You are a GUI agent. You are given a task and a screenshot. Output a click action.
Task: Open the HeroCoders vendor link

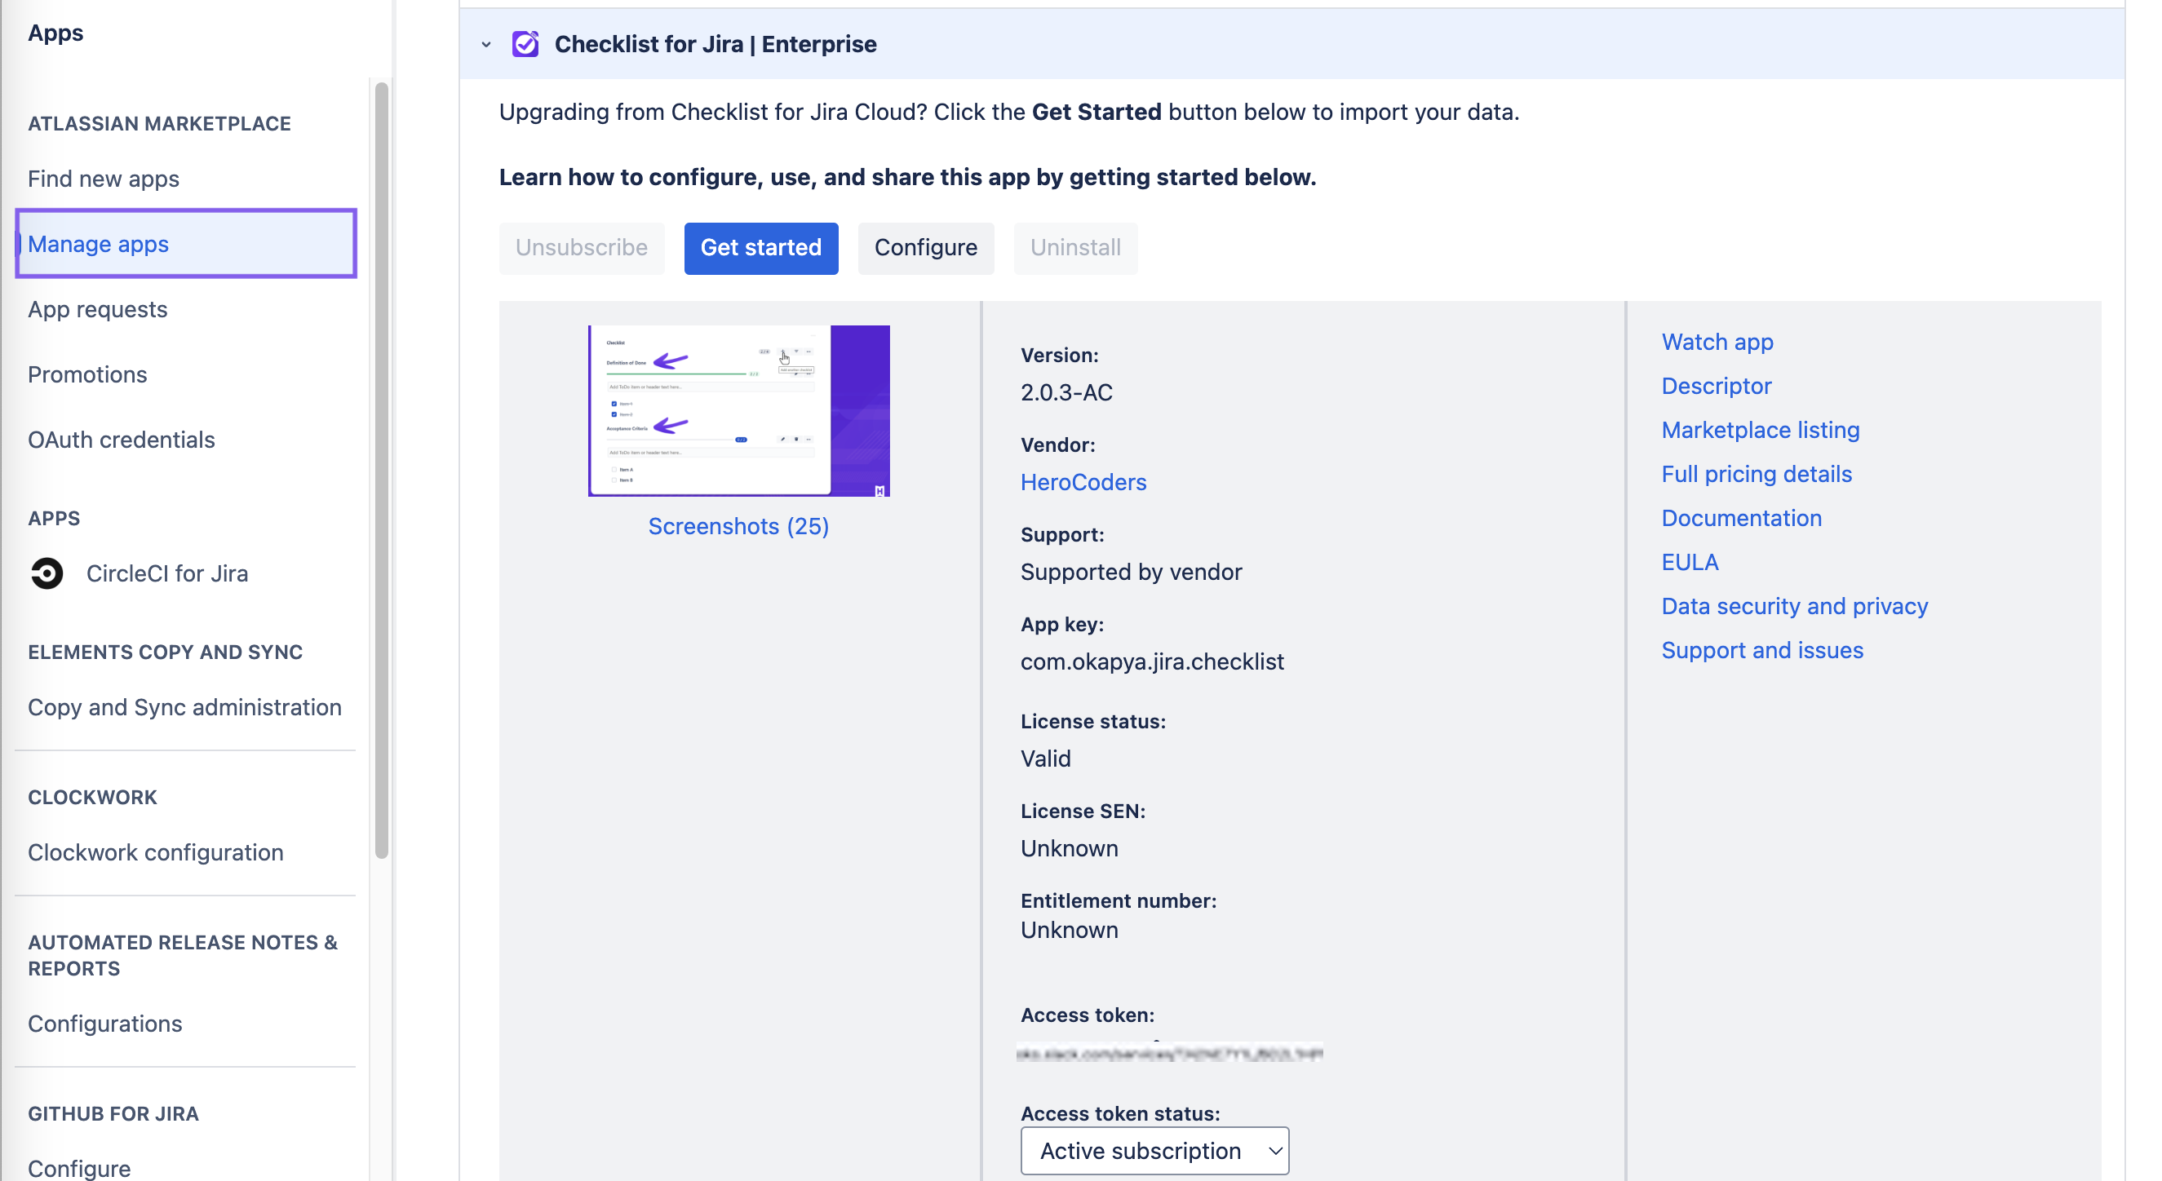coord(1083,482)
